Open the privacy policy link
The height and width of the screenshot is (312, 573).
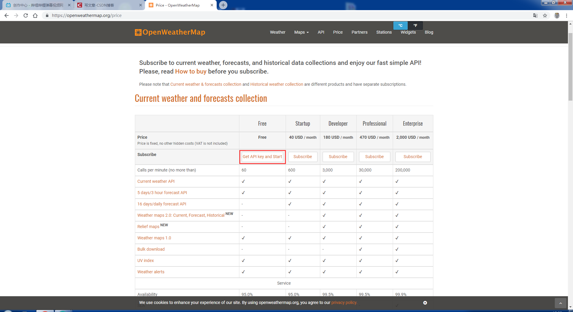coord(344,302)
